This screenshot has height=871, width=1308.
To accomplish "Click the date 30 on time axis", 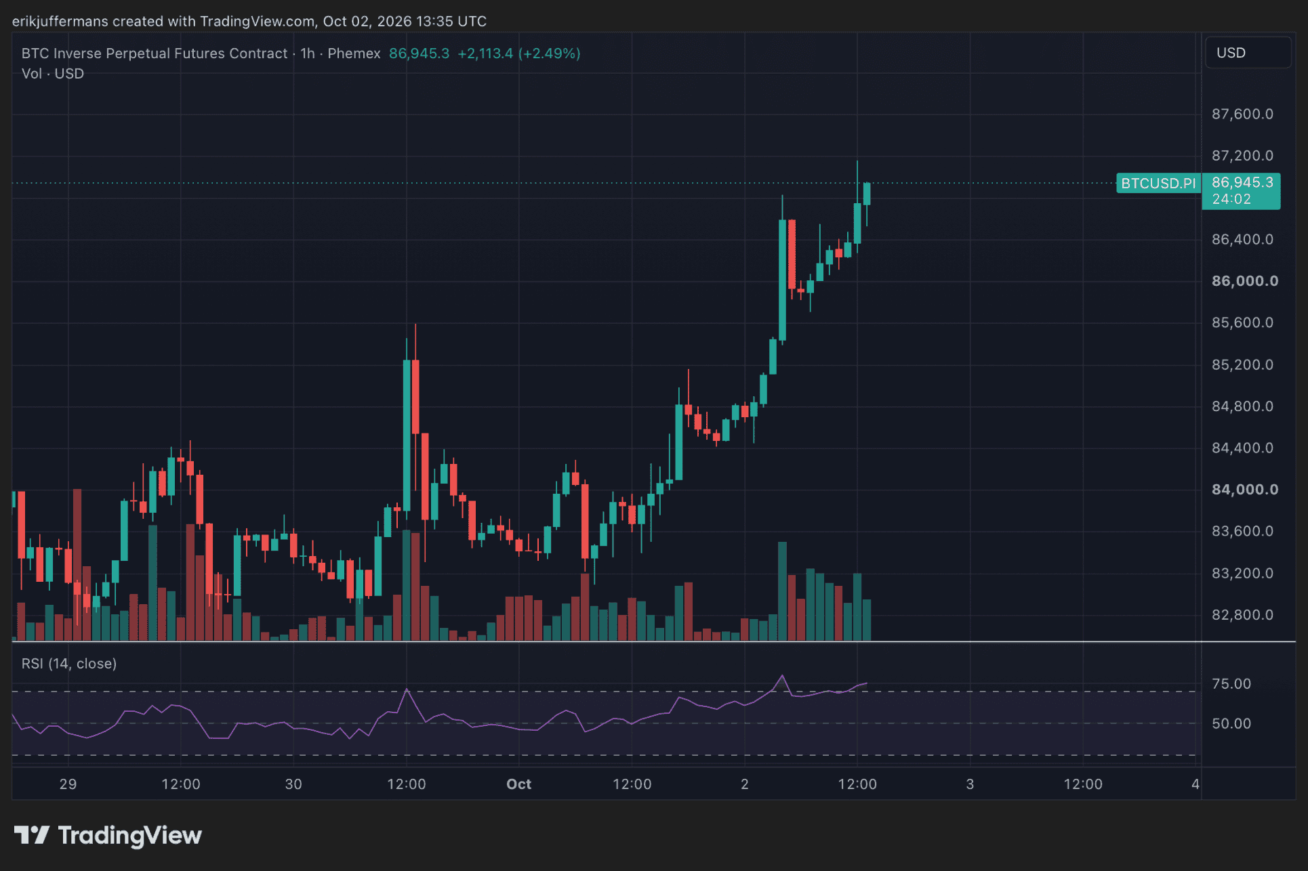I will [x=293, y=784].
